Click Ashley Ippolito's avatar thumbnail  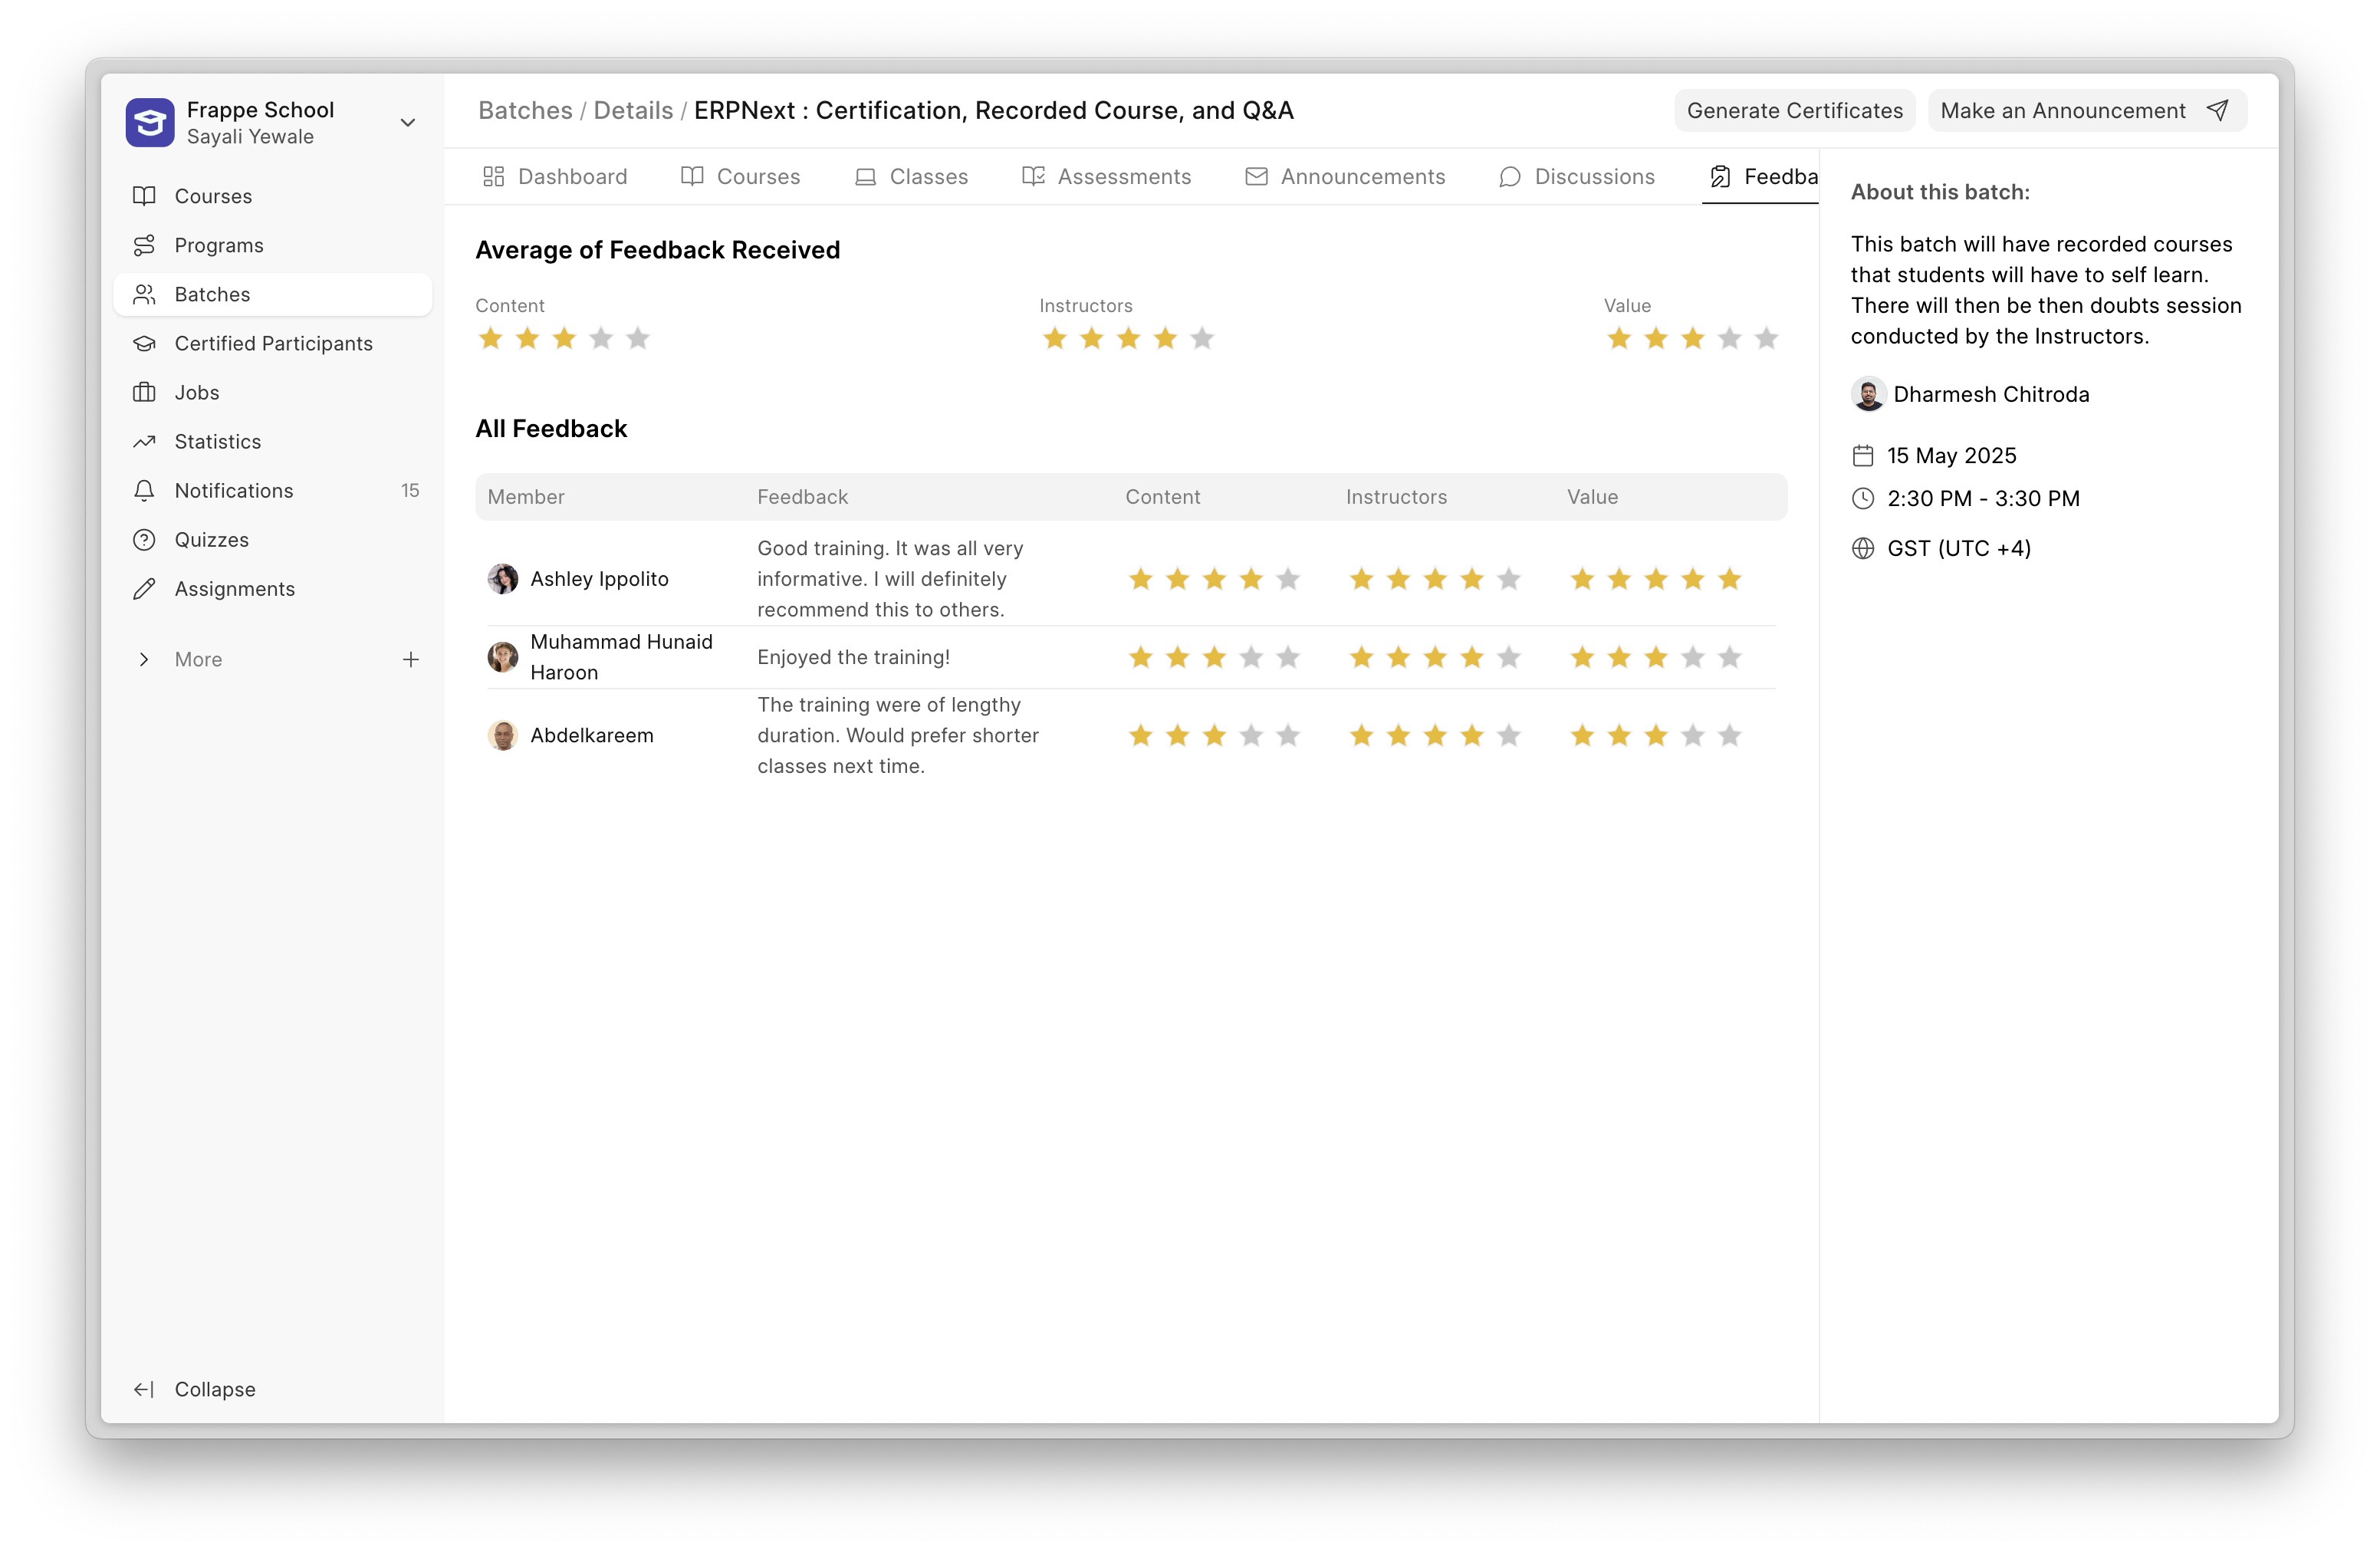tap(503, 578)
